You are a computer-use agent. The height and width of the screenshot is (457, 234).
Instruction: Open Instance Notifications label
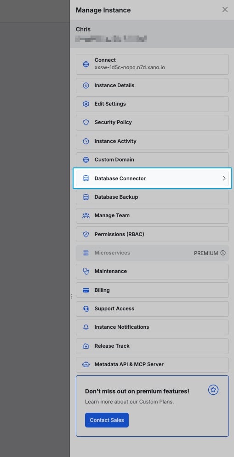click(x=122, y=327)
